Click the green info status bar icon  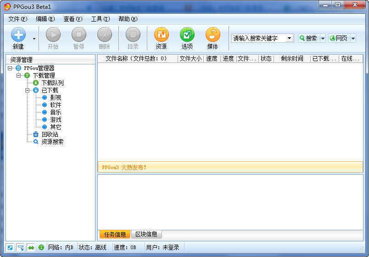(x=41, y=247)
